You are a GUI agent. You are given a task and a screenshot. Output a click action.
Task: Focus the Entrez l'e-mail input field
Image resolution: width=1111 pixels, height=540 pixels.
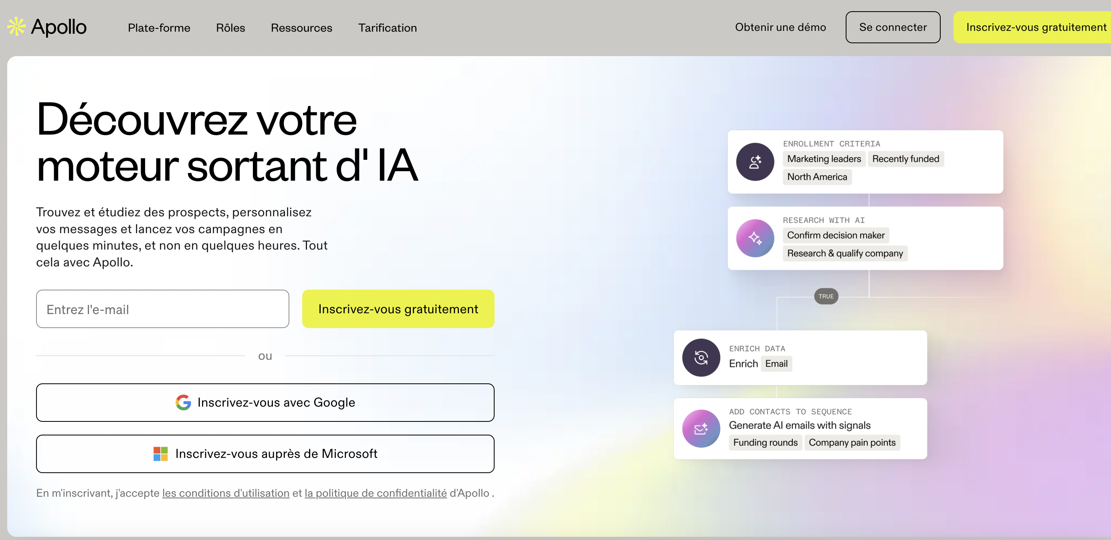click(x=163, y=309)
